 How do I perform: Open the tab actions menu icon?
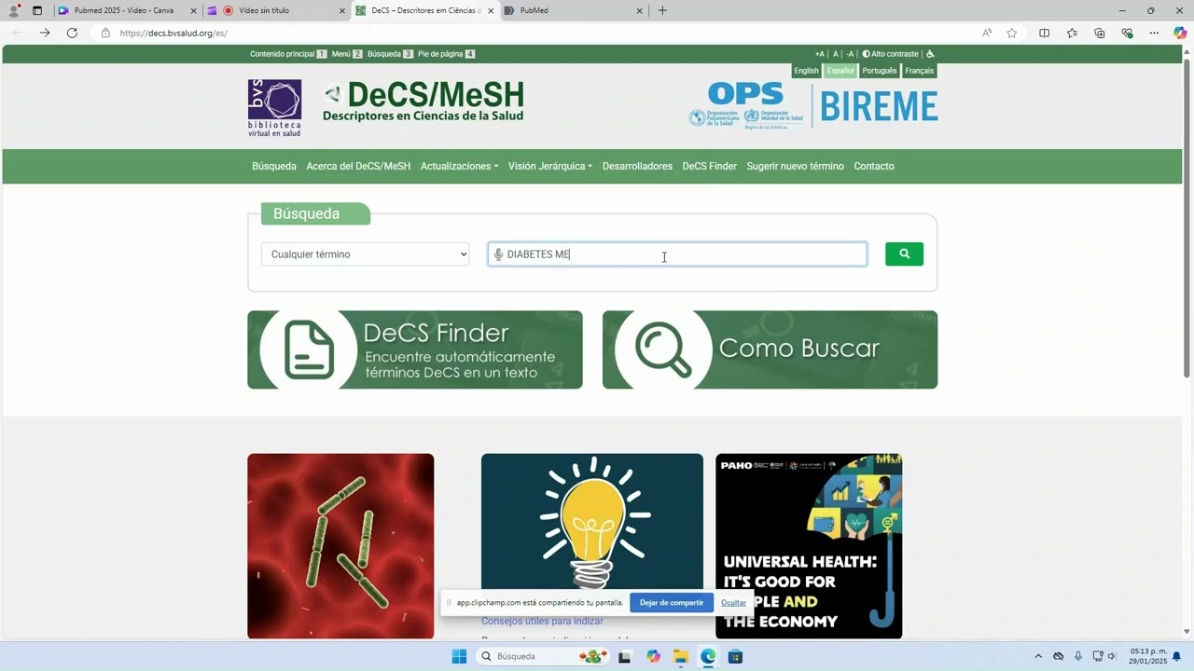pyautogui.click(x=37, y=10)
